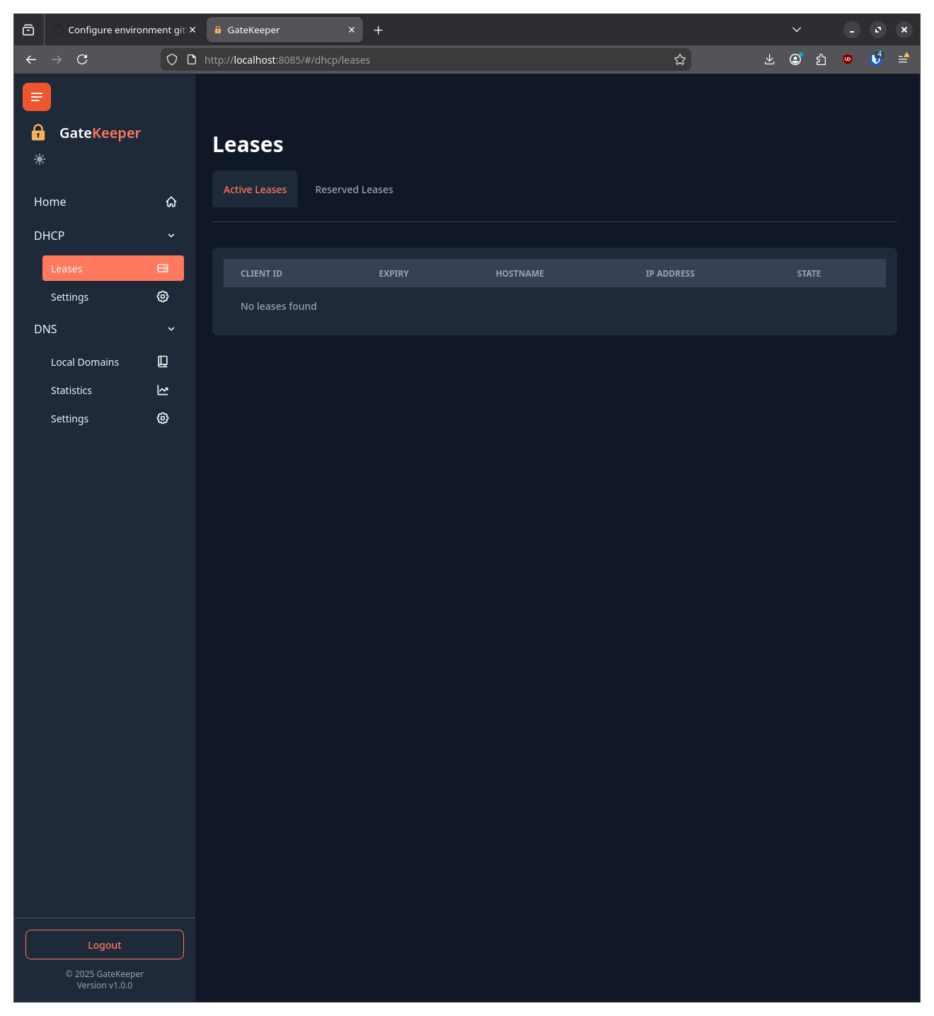This screenshot has width=934, height=1016.
Task: Toggle the bookmark star for this page
Action: coord(679,59)
